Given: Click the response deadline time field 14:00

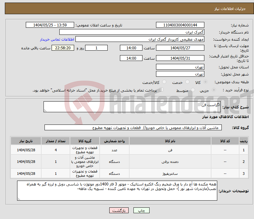Looking at the screenshot, I should pyautogui.click(x=131, y=48).
